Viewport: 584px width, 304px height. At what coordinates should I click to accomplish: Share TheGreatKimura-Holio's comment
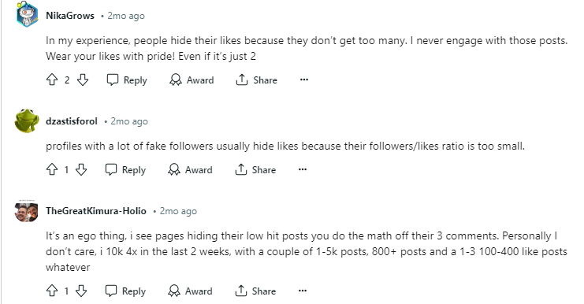tap(255, 291)
